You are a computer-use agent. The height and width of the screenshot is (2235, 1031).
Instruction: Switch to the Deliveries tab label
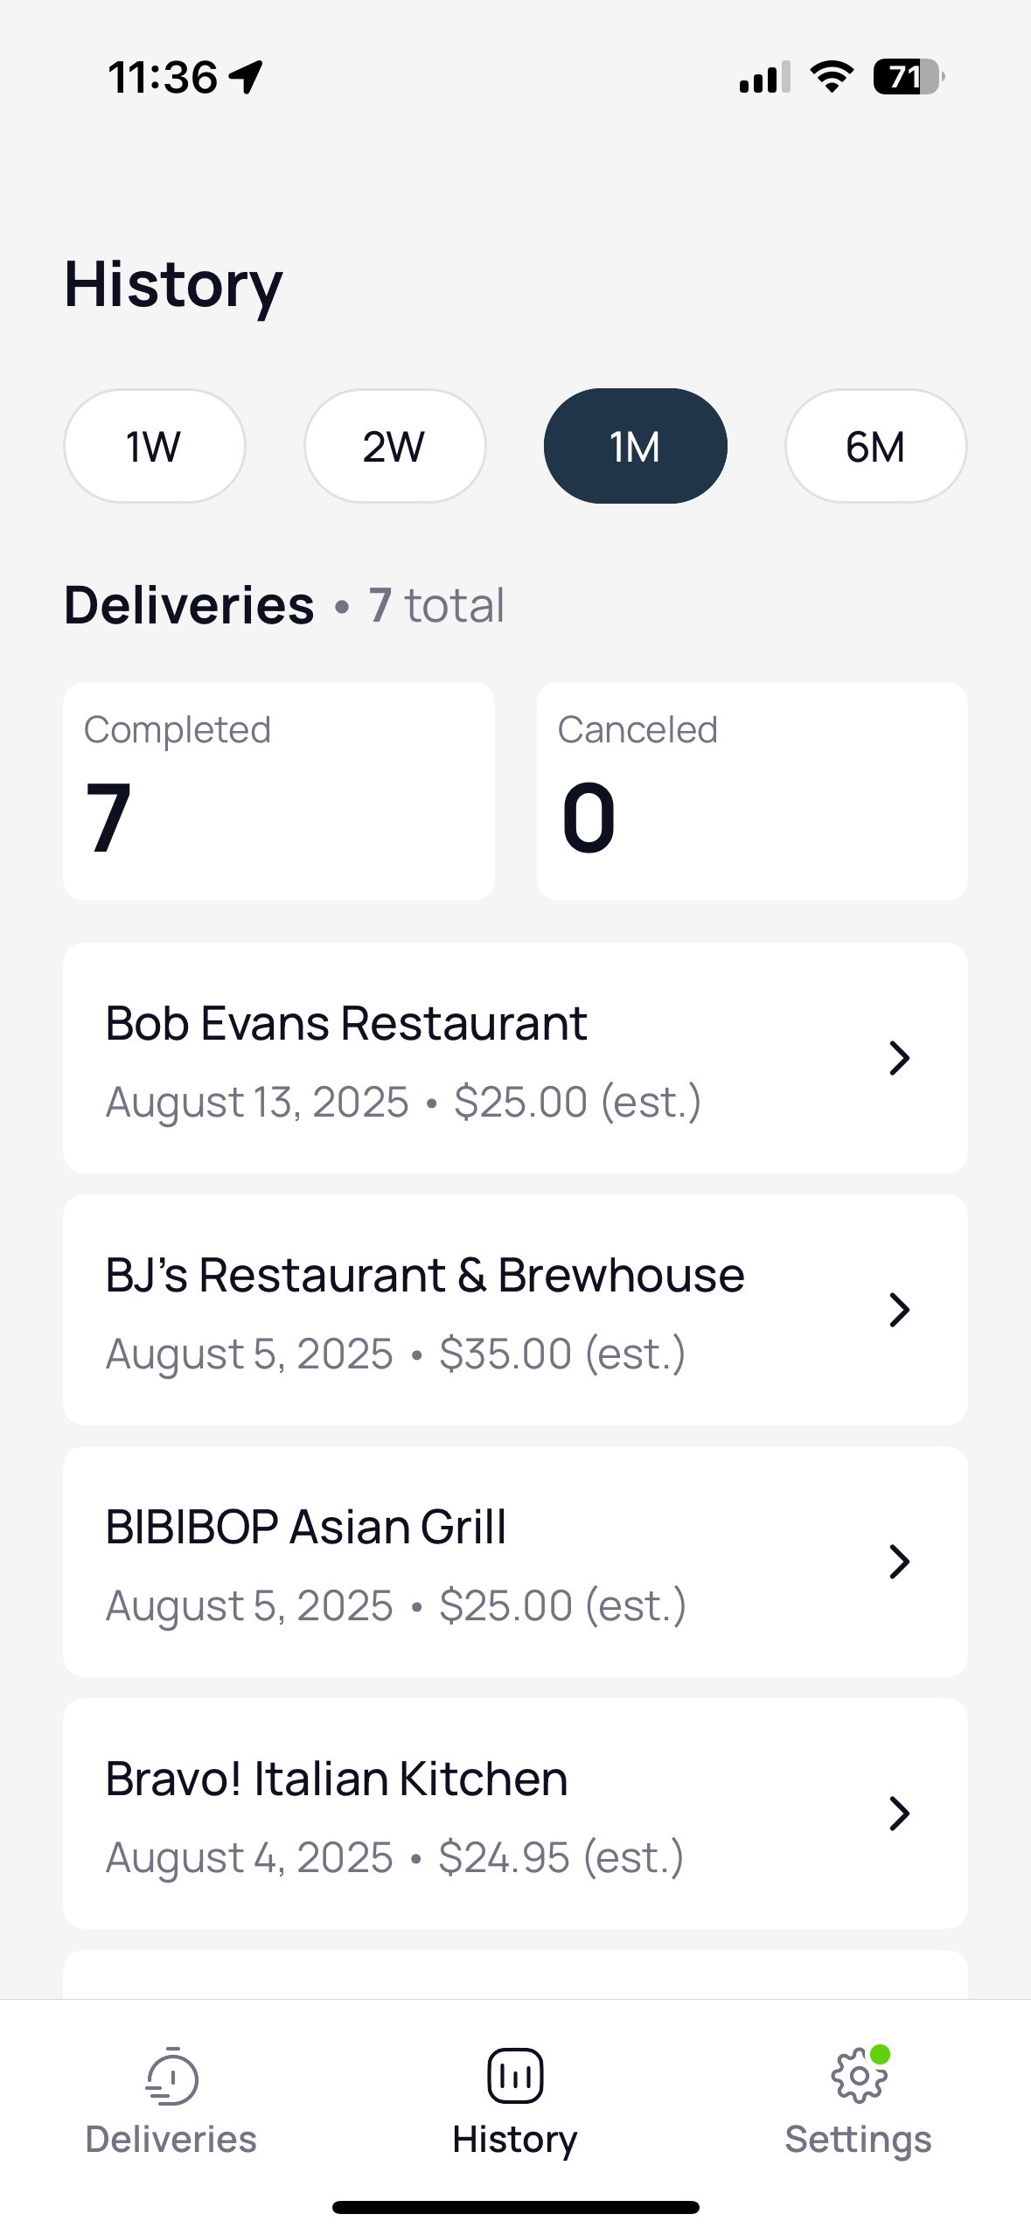coord(171,2139)
